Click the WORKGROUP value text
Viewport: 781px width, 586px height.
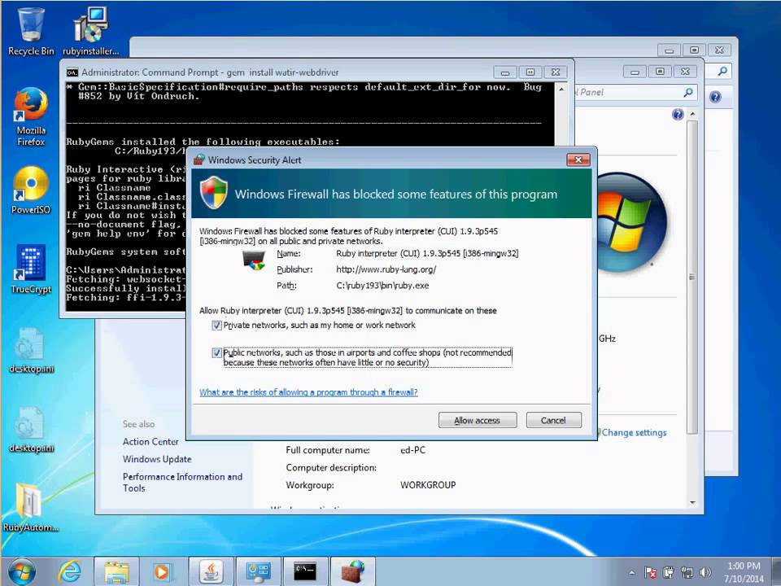coord(428,485)
